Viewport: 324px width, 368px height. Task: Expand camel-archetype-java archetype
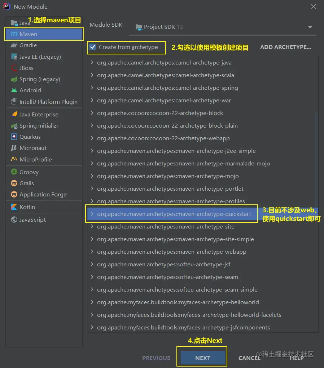tap(92, 62)
